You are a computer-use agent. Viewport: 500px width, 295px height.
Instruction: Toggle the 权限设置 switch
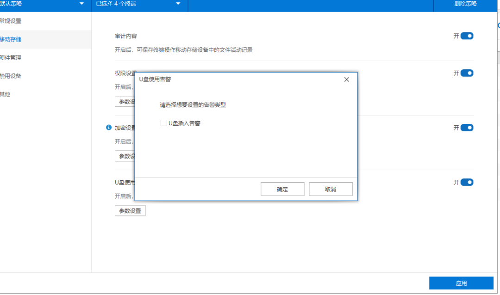[467, 73]
